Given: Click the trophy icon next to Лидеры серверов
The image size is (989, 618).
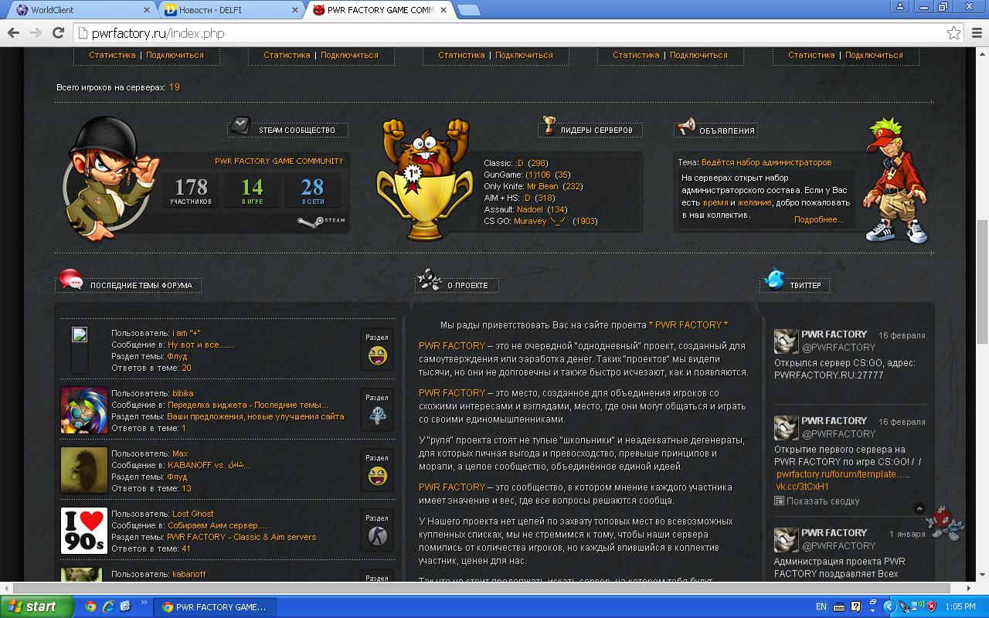Looking at the screenshot, I should (549, 125).
